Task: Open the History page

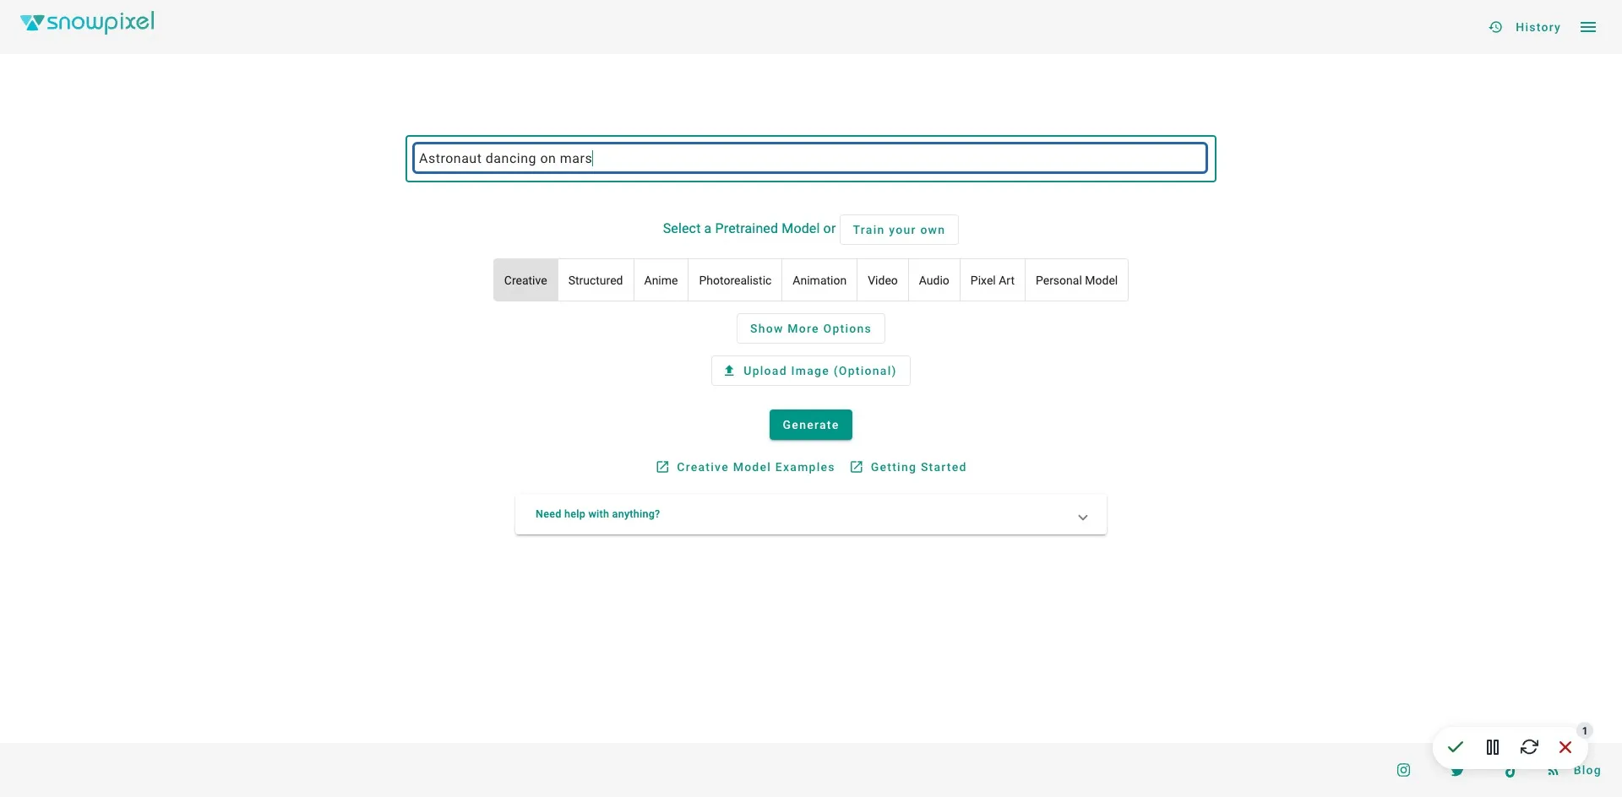Action: [x=1525, y=27]
